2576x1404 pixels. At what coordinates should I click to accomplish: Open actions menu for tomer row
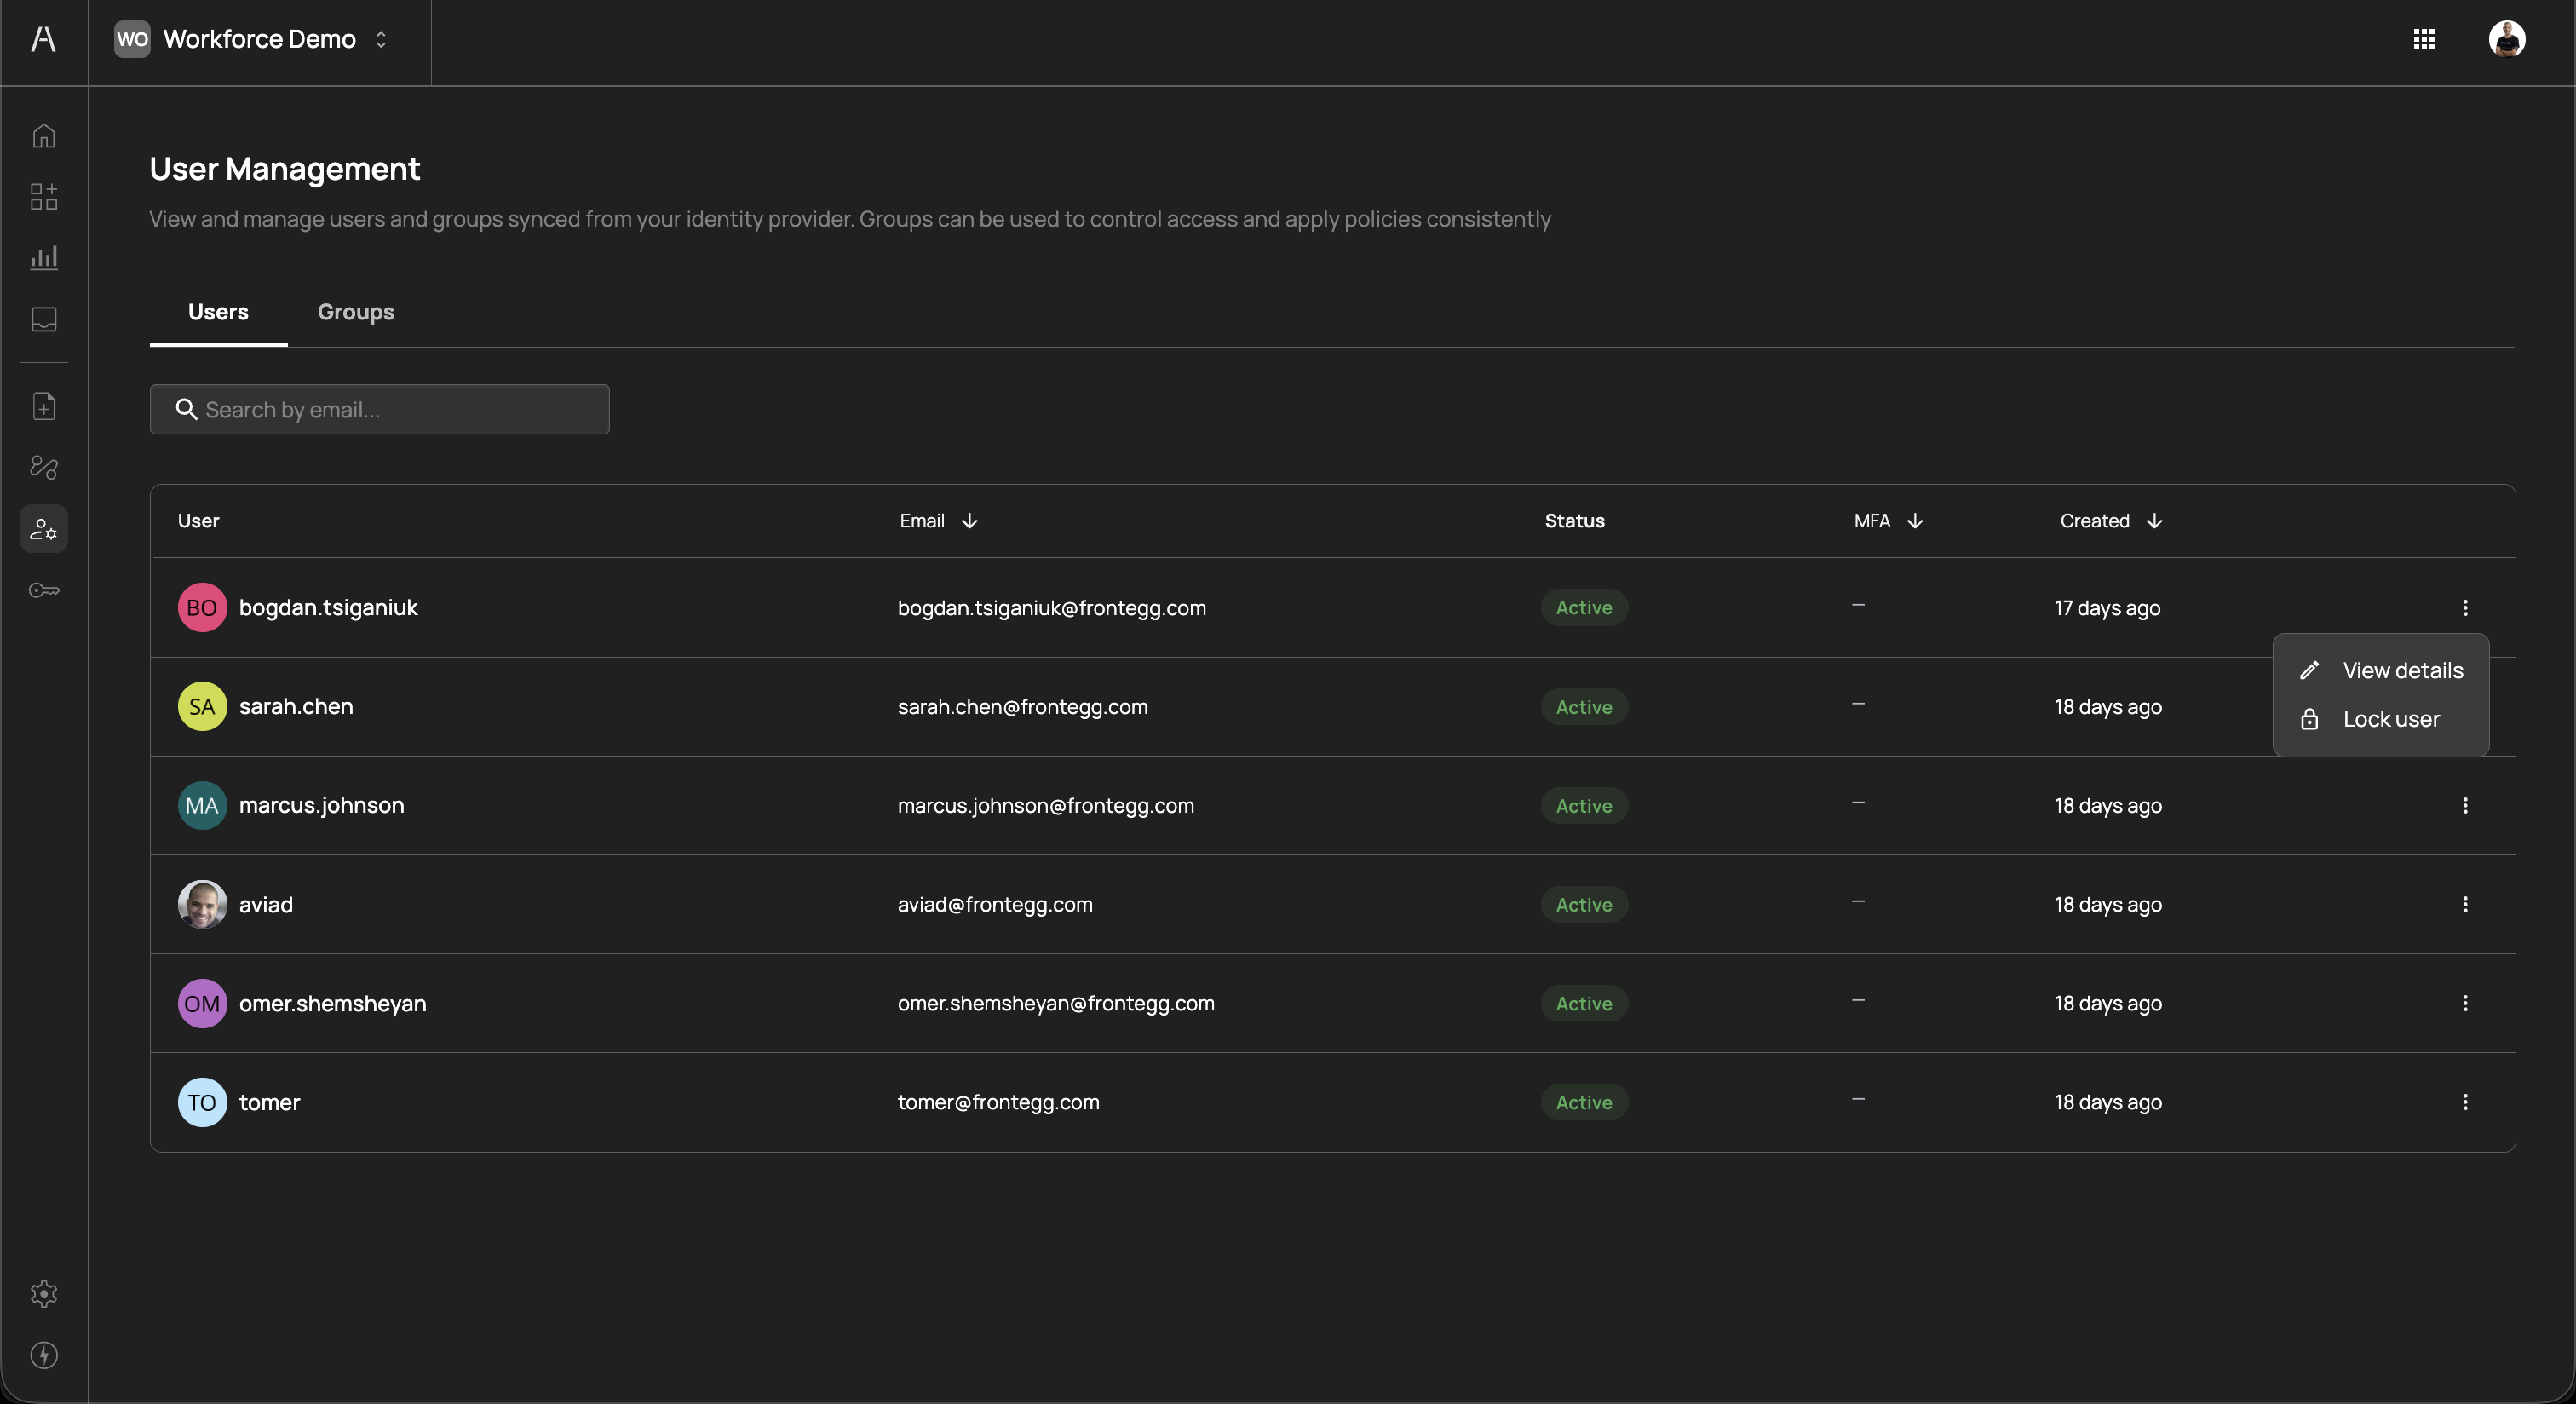tap(2464, 1102)
